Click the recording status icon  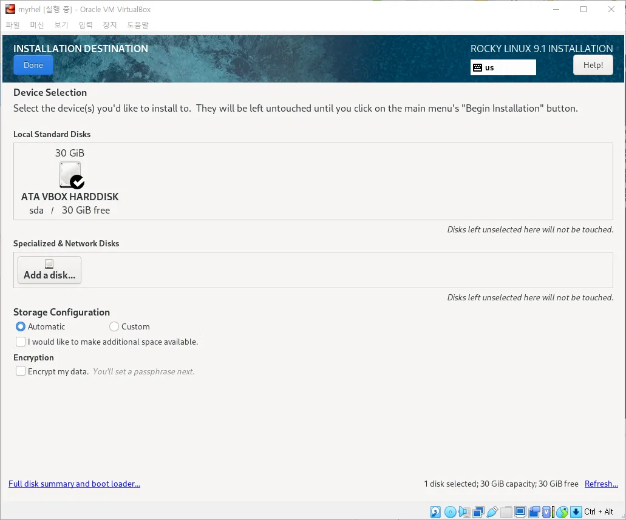[534, 512]
